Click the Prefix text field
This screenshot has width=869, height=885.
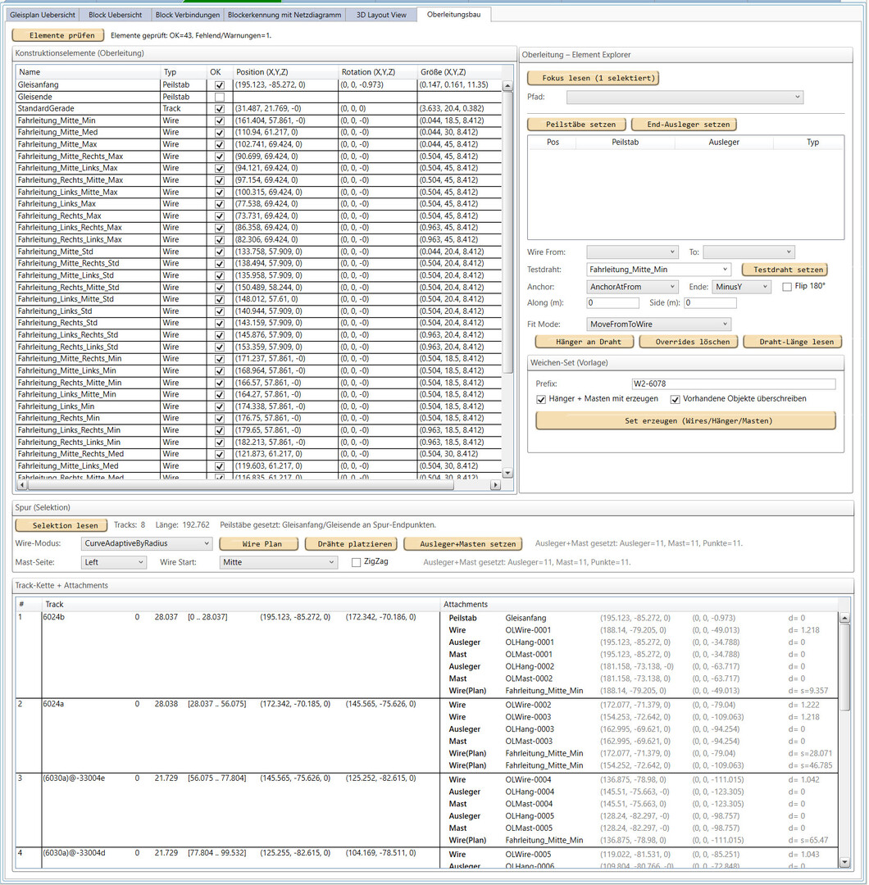point(733,383)
